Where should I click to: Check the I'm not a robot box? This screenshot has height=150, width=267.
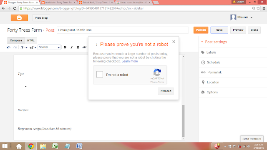pos(100,75)
